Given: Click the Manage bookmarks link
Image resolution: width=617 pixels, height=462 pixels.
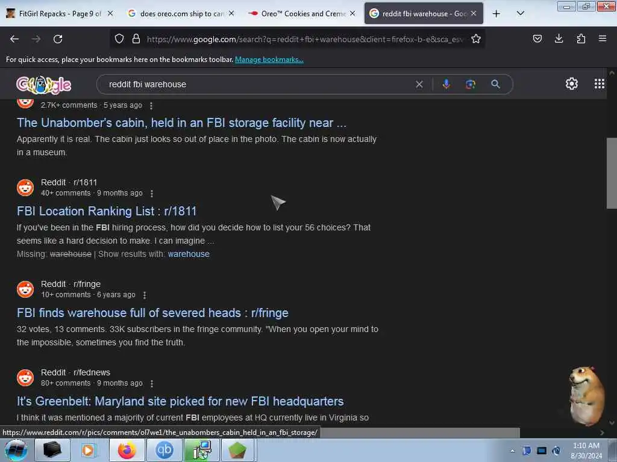Looking at the screenshot, I should pos(269,60).
